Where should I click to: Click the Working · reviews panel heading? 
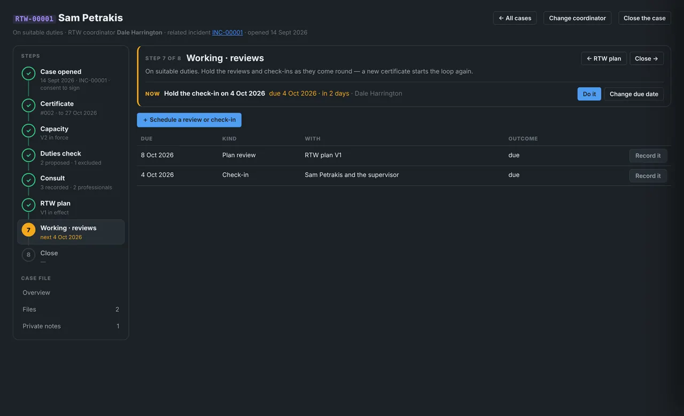click(225, 58)
